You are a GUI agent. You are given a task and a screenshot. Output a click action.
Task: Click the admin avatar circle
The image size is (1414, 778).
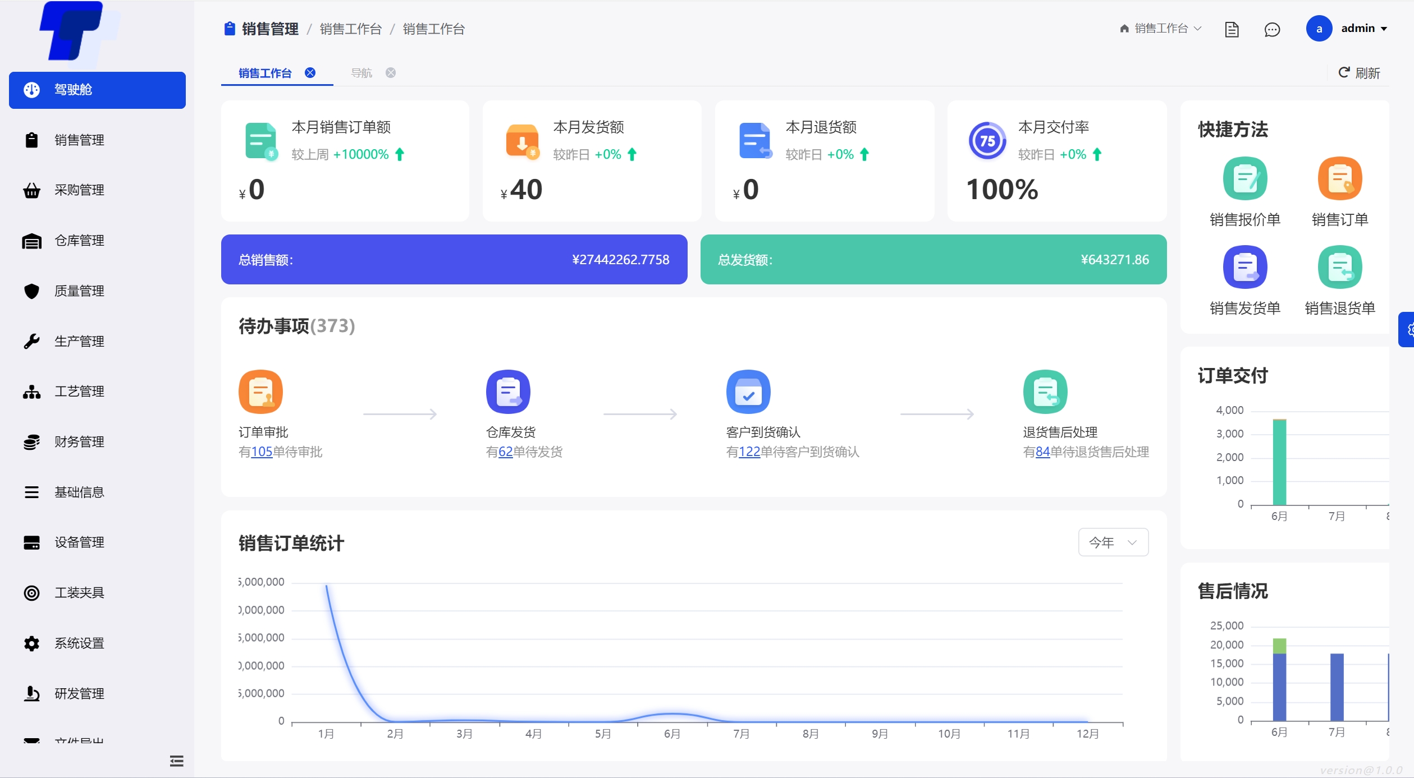1319,29
